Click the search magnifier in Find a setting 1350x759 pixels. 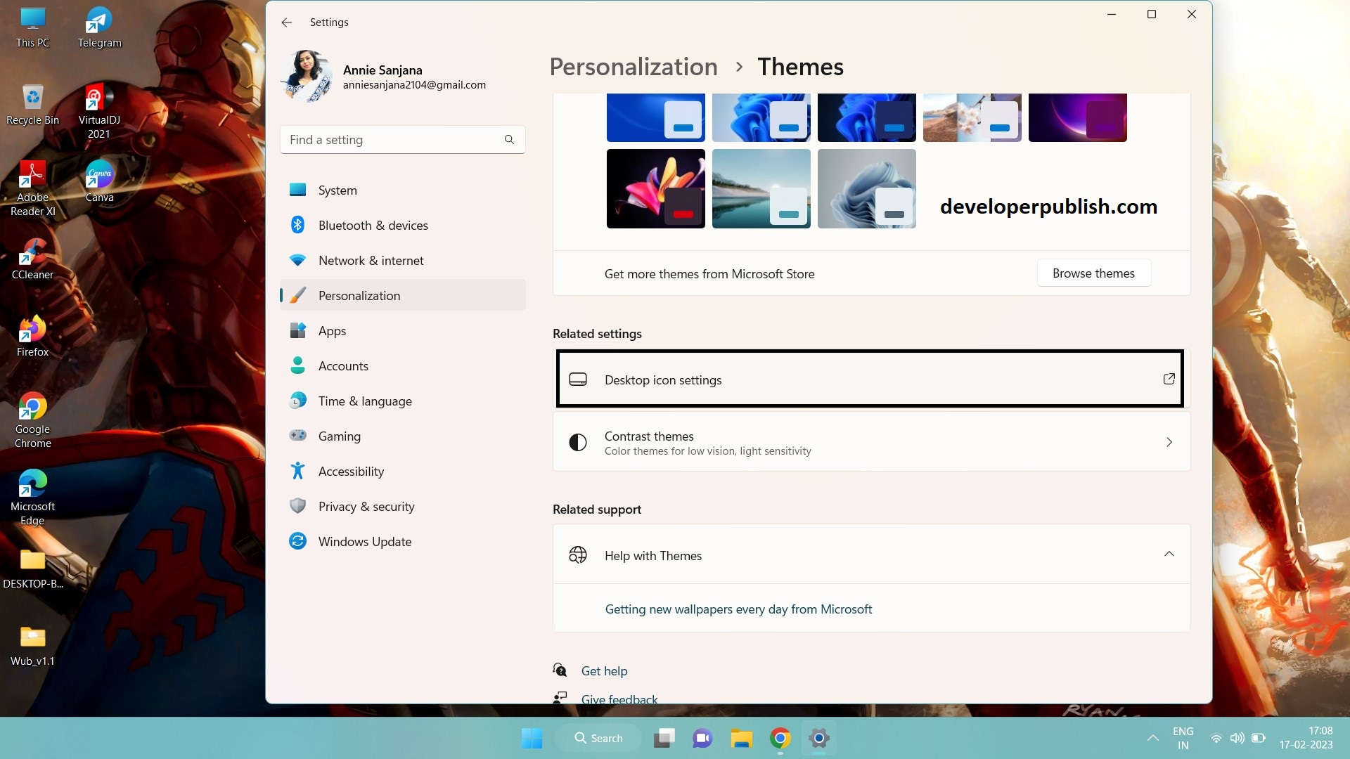508,139
